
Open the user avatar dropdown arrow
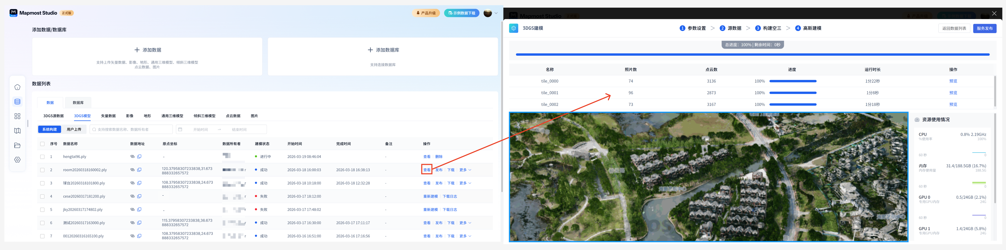[x=496, y=13]
